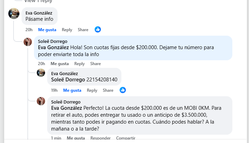
Task: Click "Compartir" under the MOBI 0KM reply
Action: coord(126,138)
